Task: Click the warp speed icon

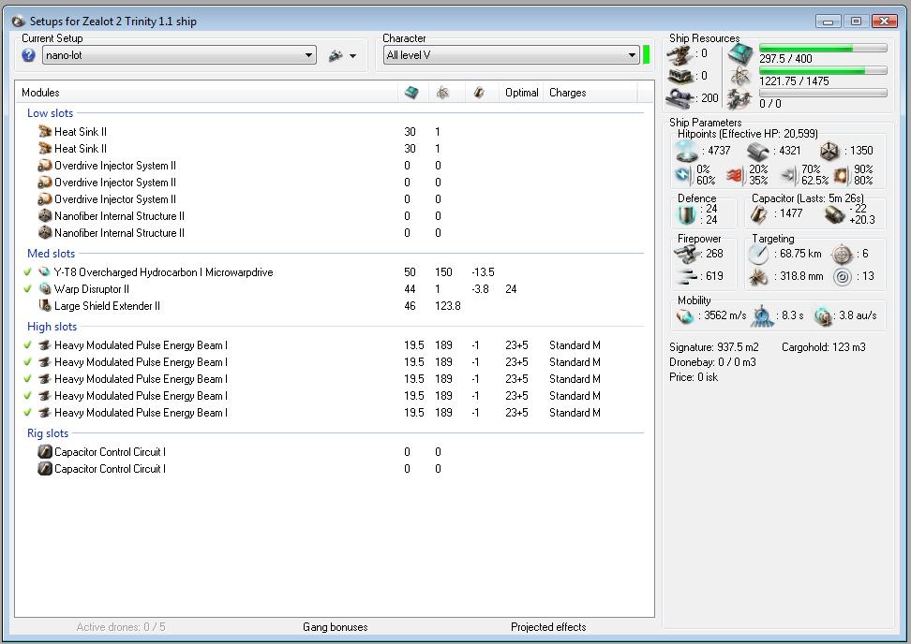Action: coord(823,316)
